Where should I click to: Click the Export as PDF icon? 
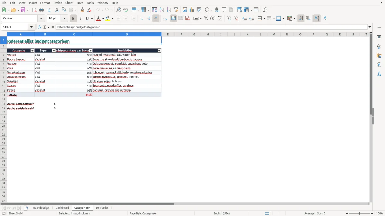[34, 10]
